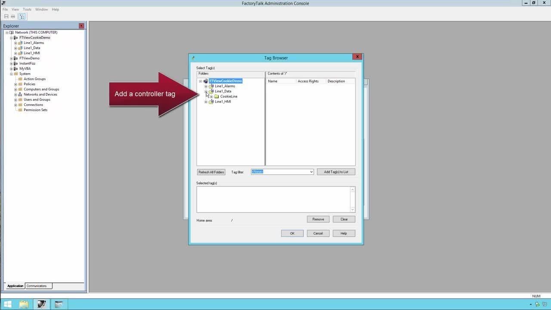Click the Remove button in Tag Browser
Viewport: 551px width, 310px height.
[x=318, y=219]
